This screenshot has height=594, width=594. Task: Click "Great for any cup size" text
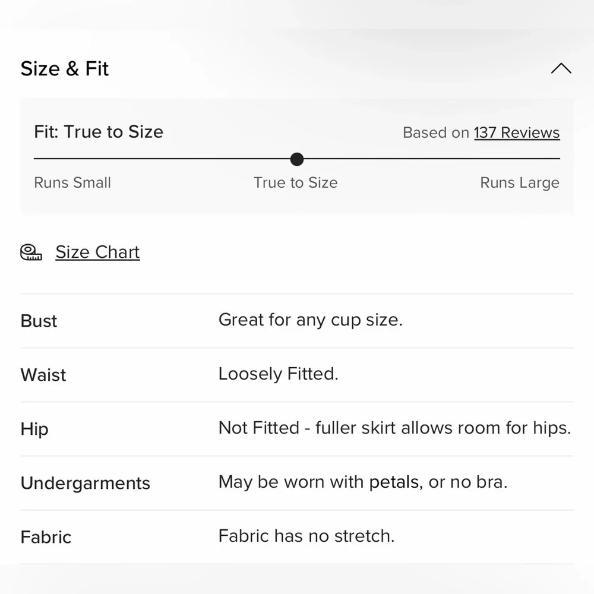(310, 320)
